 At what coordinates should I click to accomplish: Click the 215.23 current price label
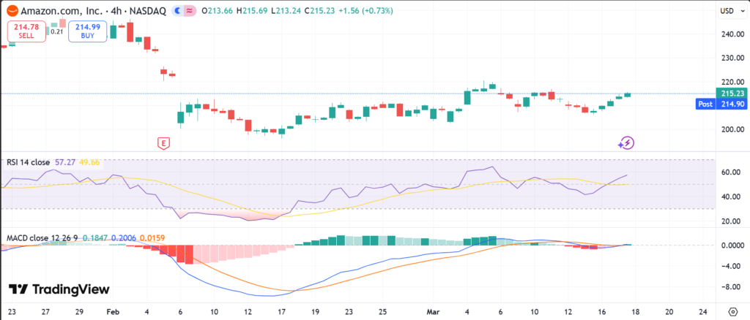pos(732,94)
